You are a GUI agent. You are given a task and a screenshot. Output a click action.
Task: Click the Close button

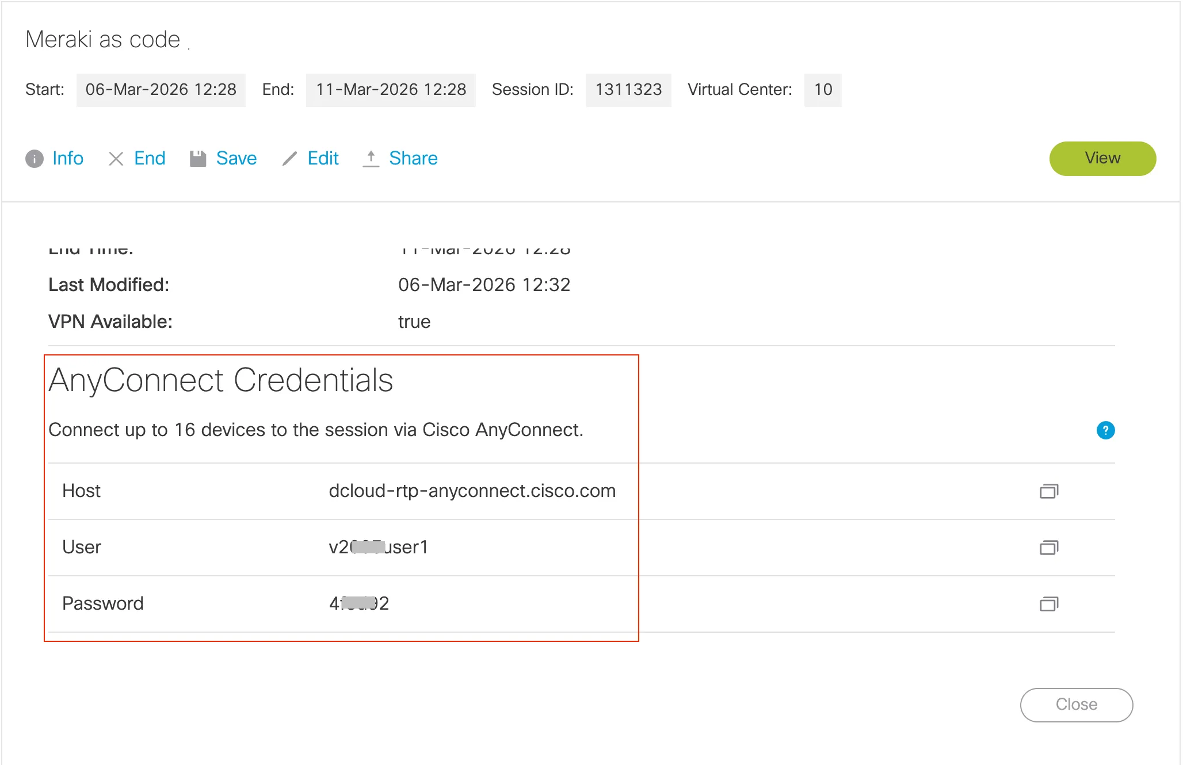coord(1077,704)
